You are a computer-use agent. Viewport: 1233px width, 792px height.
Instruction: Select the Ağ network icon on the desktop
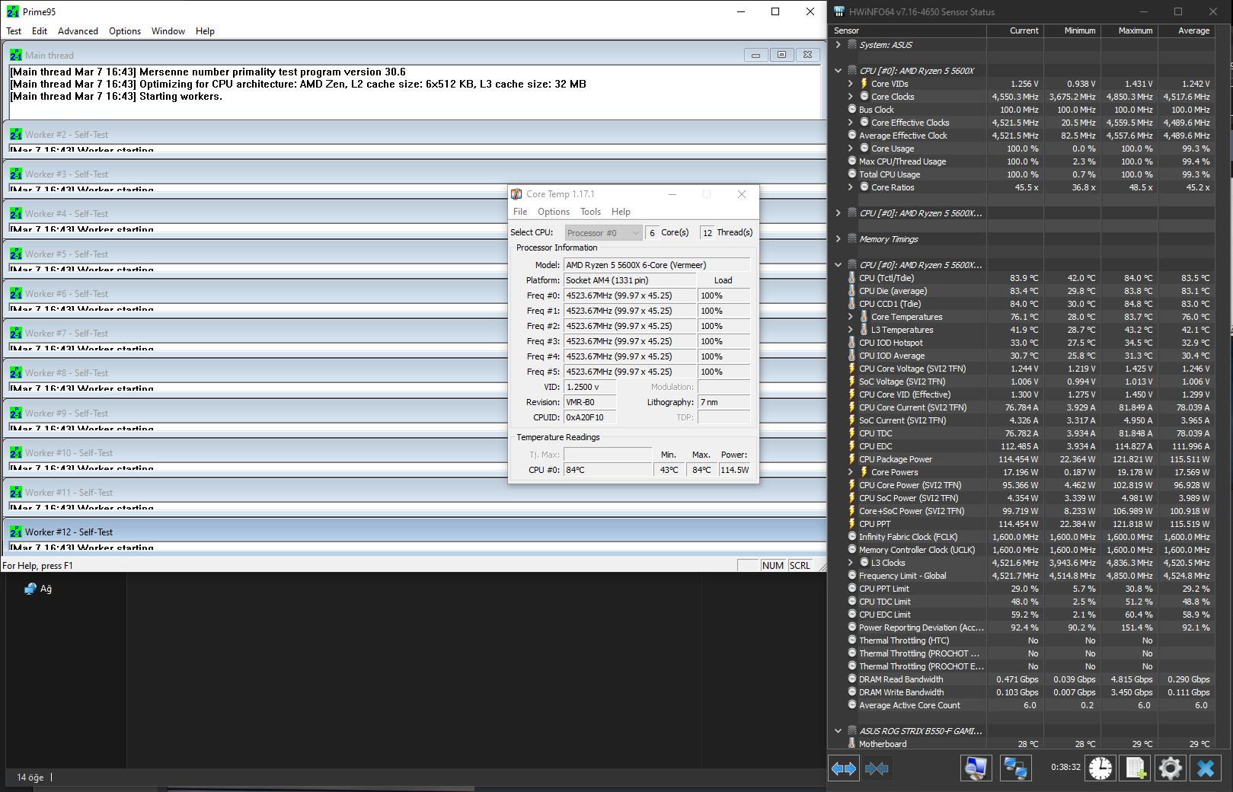click(x=30, y=589)
